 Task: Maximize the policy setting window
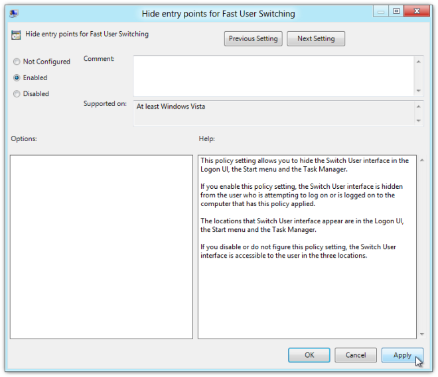point(396,11)
